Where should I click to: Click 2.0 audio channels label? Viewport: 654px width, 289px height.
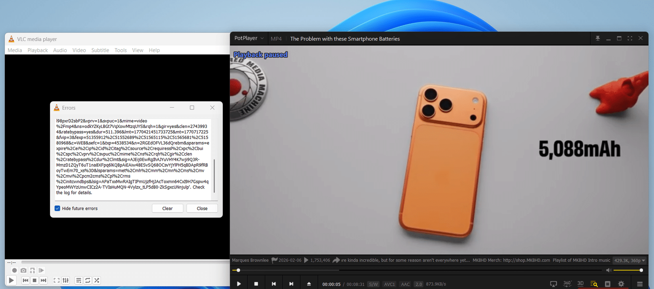[419, 284]
